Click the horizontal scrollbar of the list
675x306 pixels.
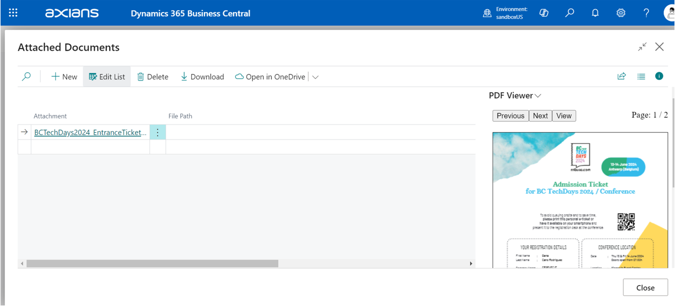[152, 264]
